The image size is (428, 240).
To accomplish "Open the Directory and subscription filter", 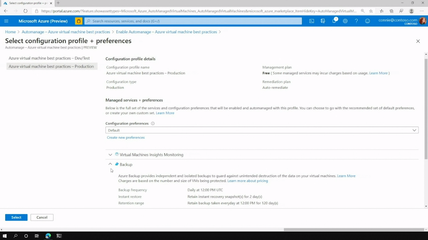I will point(322,21).
